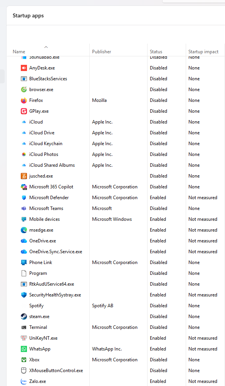Click Disabled status for Terminal
Screen dimensions: 225x386
158,327
